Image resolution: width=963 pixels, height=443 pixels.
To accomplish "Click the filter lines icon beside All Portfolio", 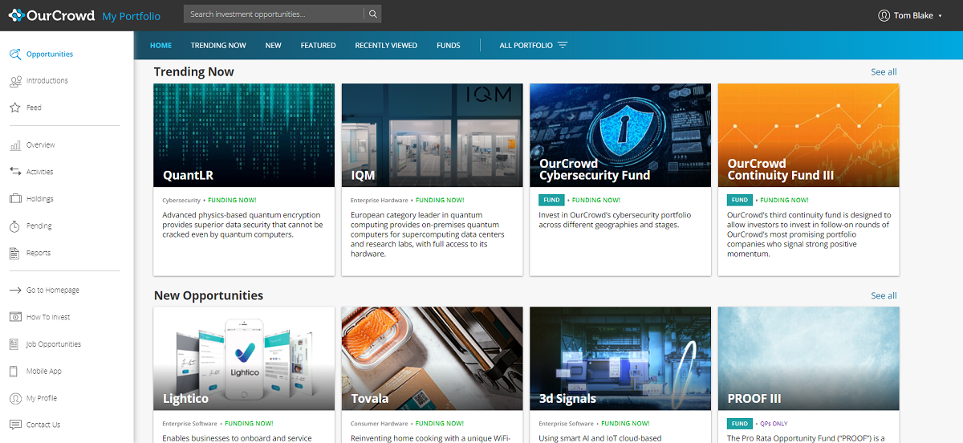I will (563, 46).
